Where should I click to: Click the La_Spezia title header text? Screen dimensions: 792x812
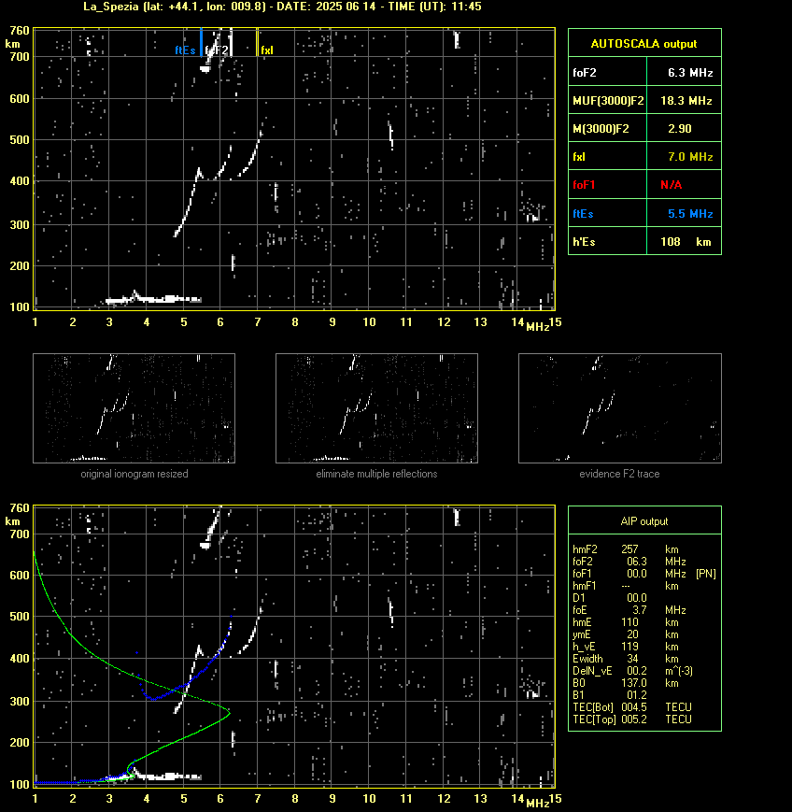click(283, 7)
